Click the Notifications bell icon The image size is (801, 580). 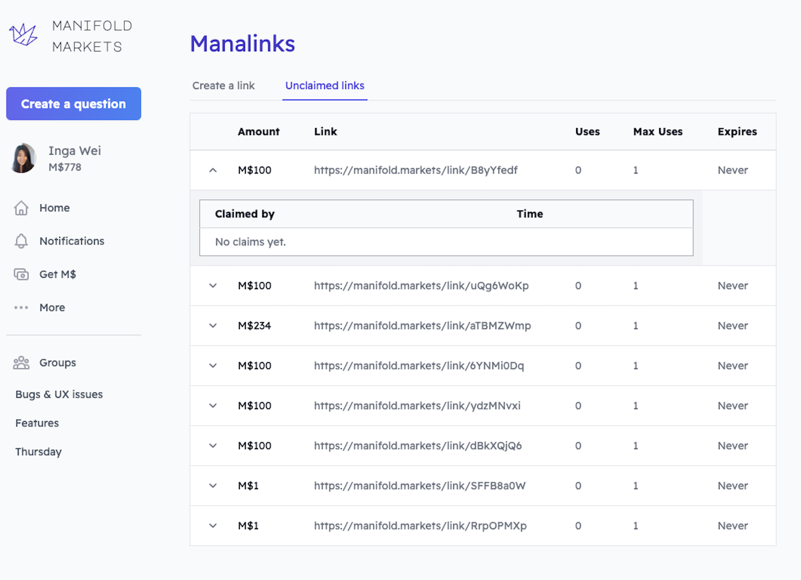(x=21, y=241)
